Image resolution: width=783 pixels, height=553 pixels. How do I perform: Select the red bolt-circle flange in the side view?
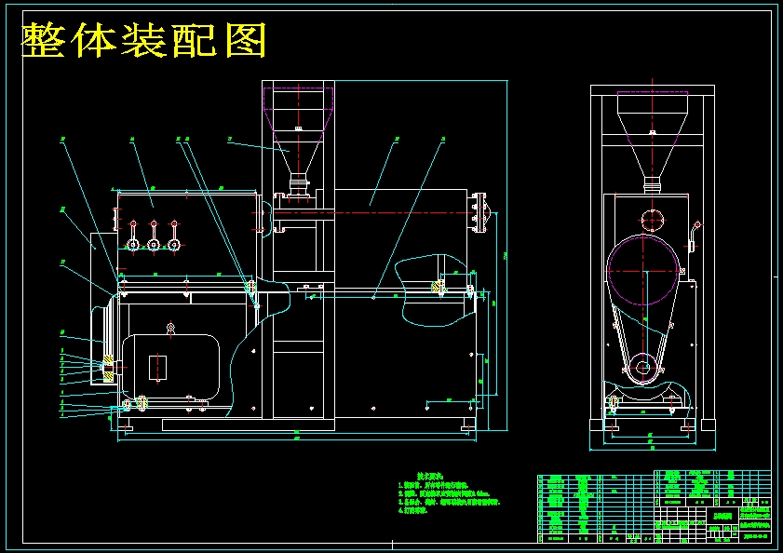pyautogui.click(x=652, y=220)
